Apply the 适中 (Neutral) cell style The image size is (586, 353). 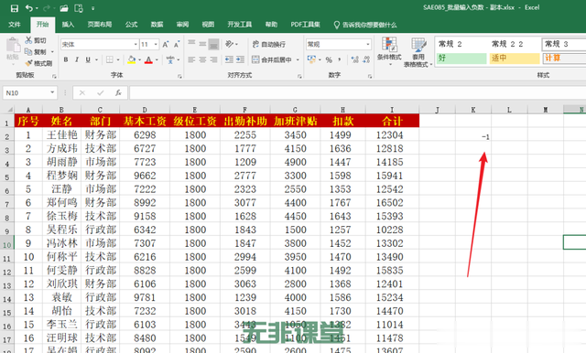[x=515, y=59]
